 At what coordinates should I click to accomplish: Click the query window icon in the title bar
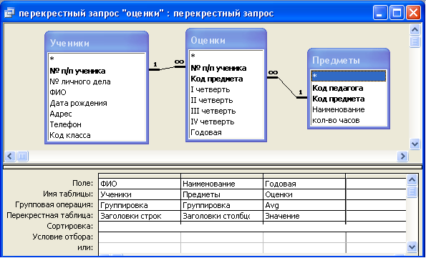[x=9, y=12]
